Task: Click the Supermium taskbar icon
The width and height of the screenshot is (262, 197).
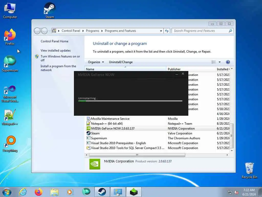Action: [x=86, y=192]
